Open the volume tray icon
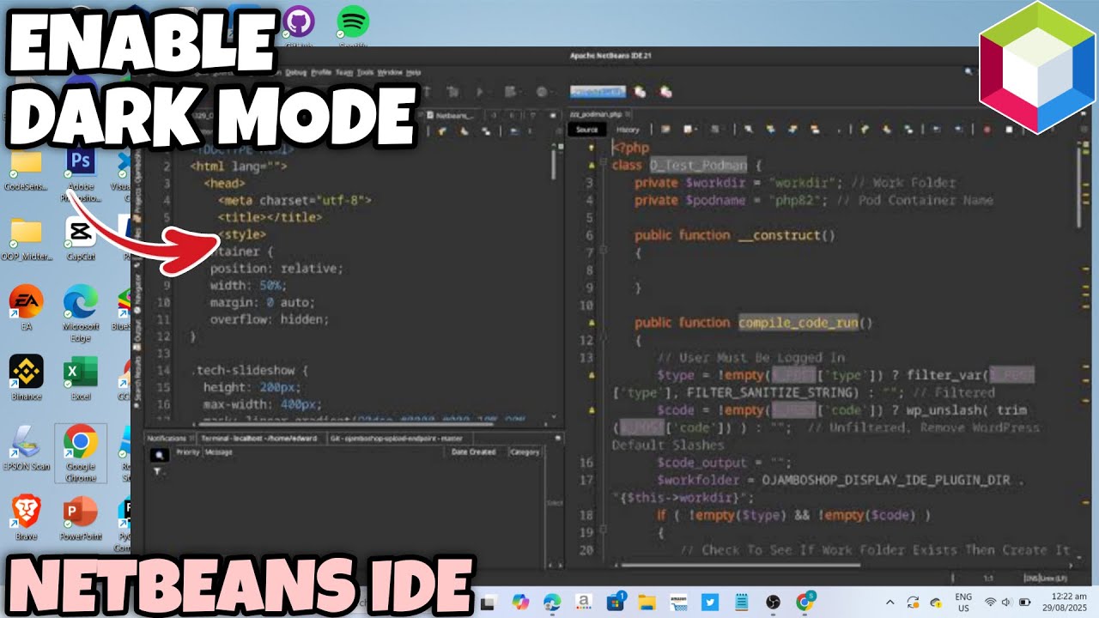This screenshot has height=618, width=1099. coord(1006,603)
